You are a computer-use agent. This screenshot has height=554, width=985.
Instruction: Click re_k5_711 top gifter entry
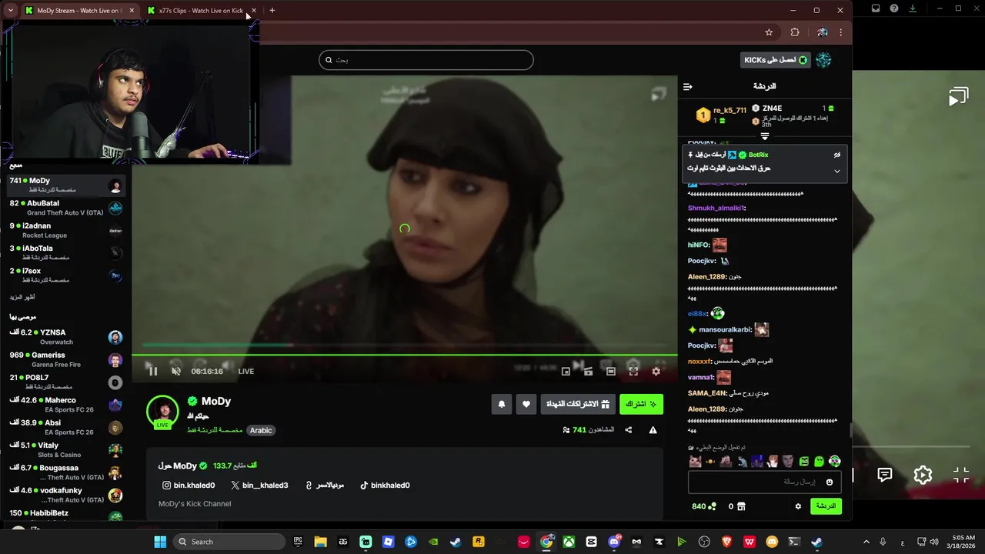pyautogui.click(x=721, y=115)
